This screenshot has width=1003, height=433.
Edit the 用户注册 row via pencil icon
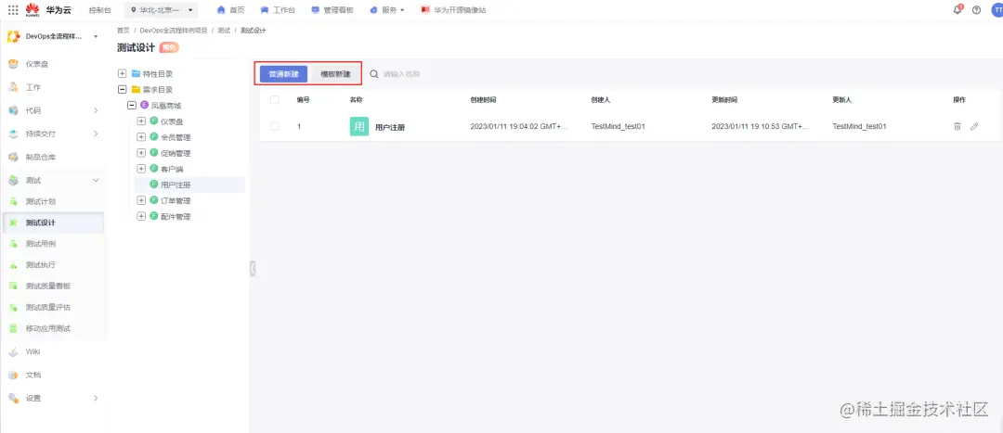click(974, 126)
